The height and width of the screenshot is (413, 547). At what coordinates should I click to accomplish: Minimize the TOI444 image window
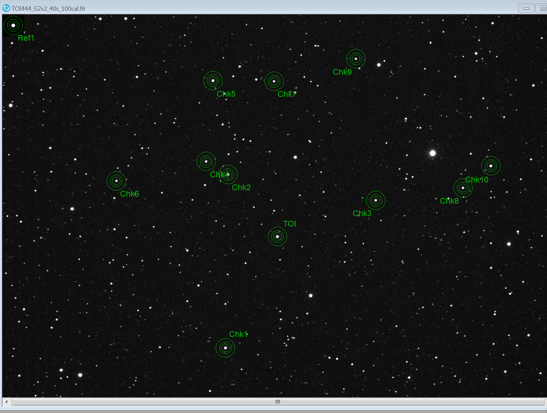point(526,8)
